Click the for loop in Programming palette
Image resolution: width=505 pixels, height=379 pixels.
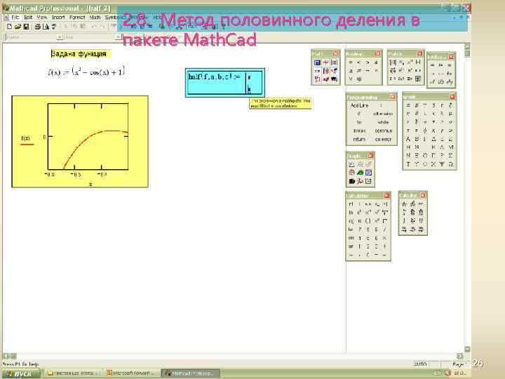359,122
